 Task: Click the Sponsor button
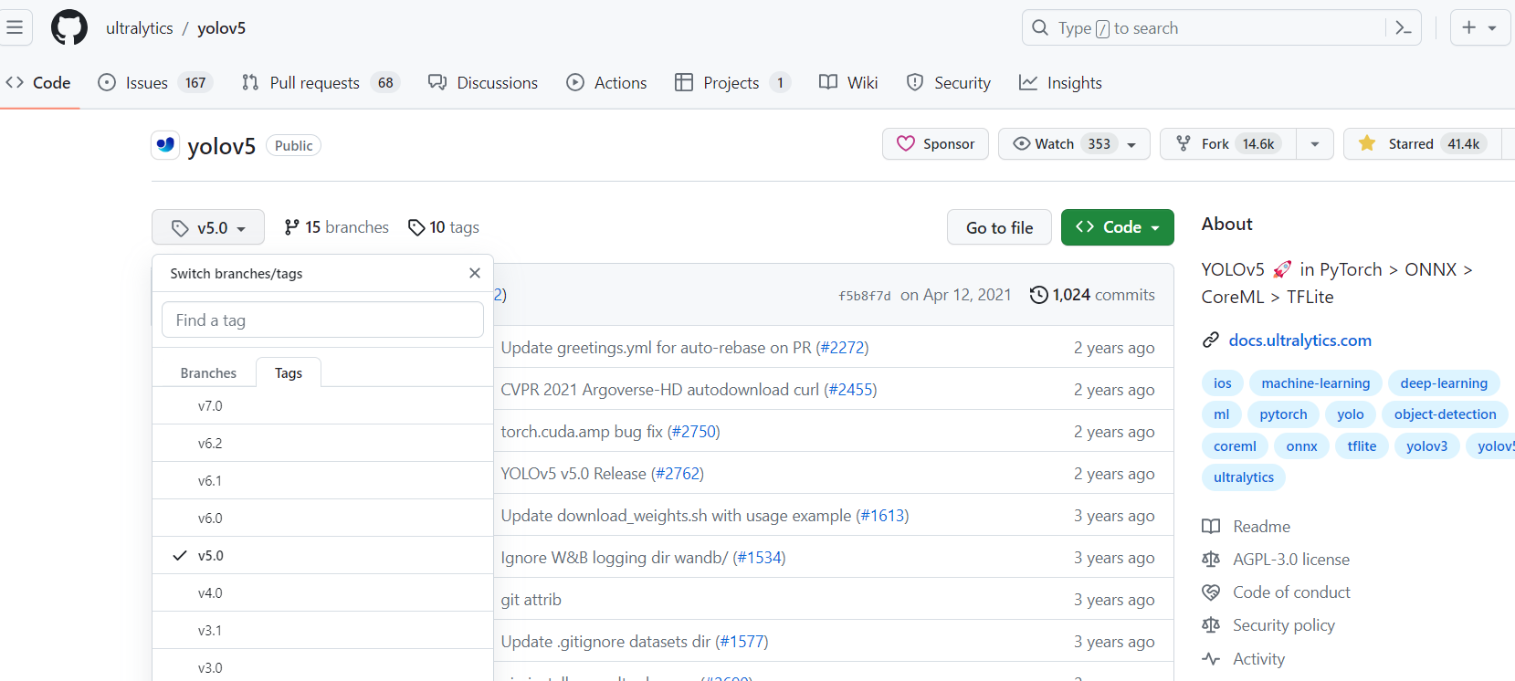935,144
